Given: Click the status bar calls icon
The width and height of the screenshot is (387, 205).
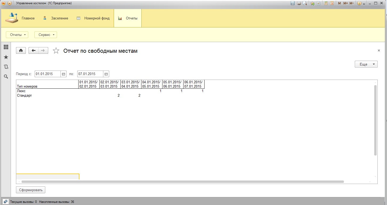Looking at the screenshot, I should (x=6, y=202).
